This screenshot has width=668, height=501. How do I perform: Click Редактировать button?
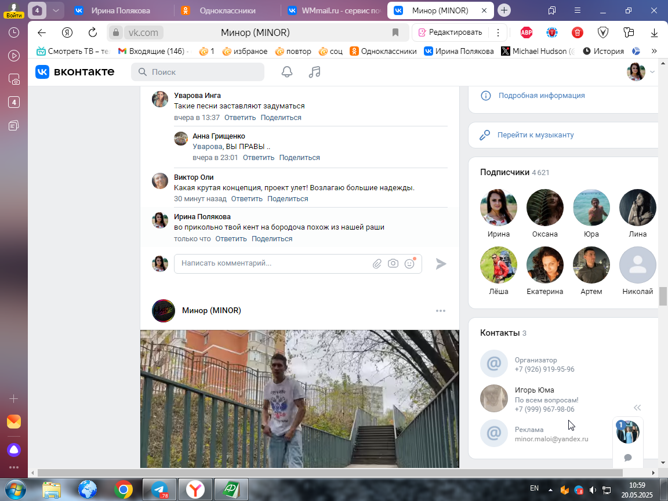click(451, 32)
